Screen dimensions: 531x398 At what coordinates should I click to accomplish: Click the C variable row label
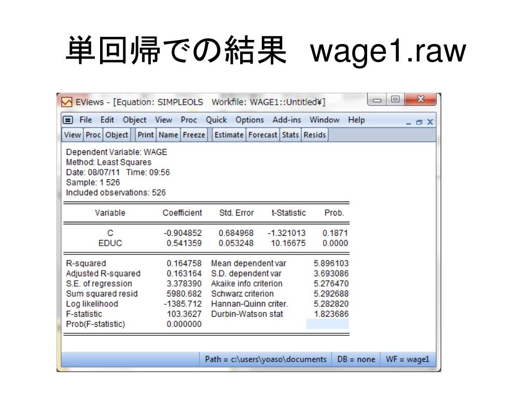tap(110, 233)
